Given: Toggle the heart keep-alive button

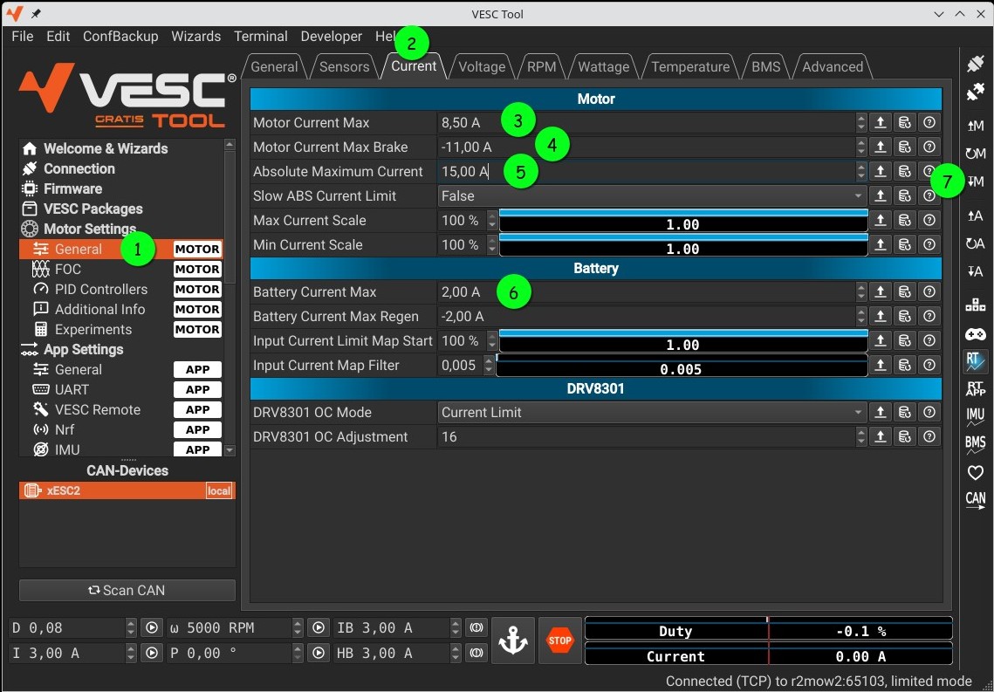Looking at the screenshot, I should 975,472.
